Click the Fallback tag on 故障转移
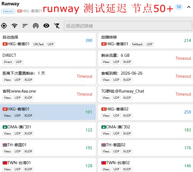Viewport: 193px width, 172px height. point(137,44)
